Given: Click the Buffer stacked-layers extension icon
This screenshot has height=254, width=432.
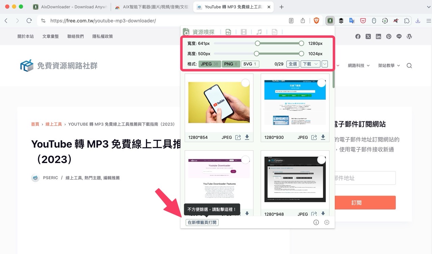Looking at the screenshot, I should pos(341,21).
